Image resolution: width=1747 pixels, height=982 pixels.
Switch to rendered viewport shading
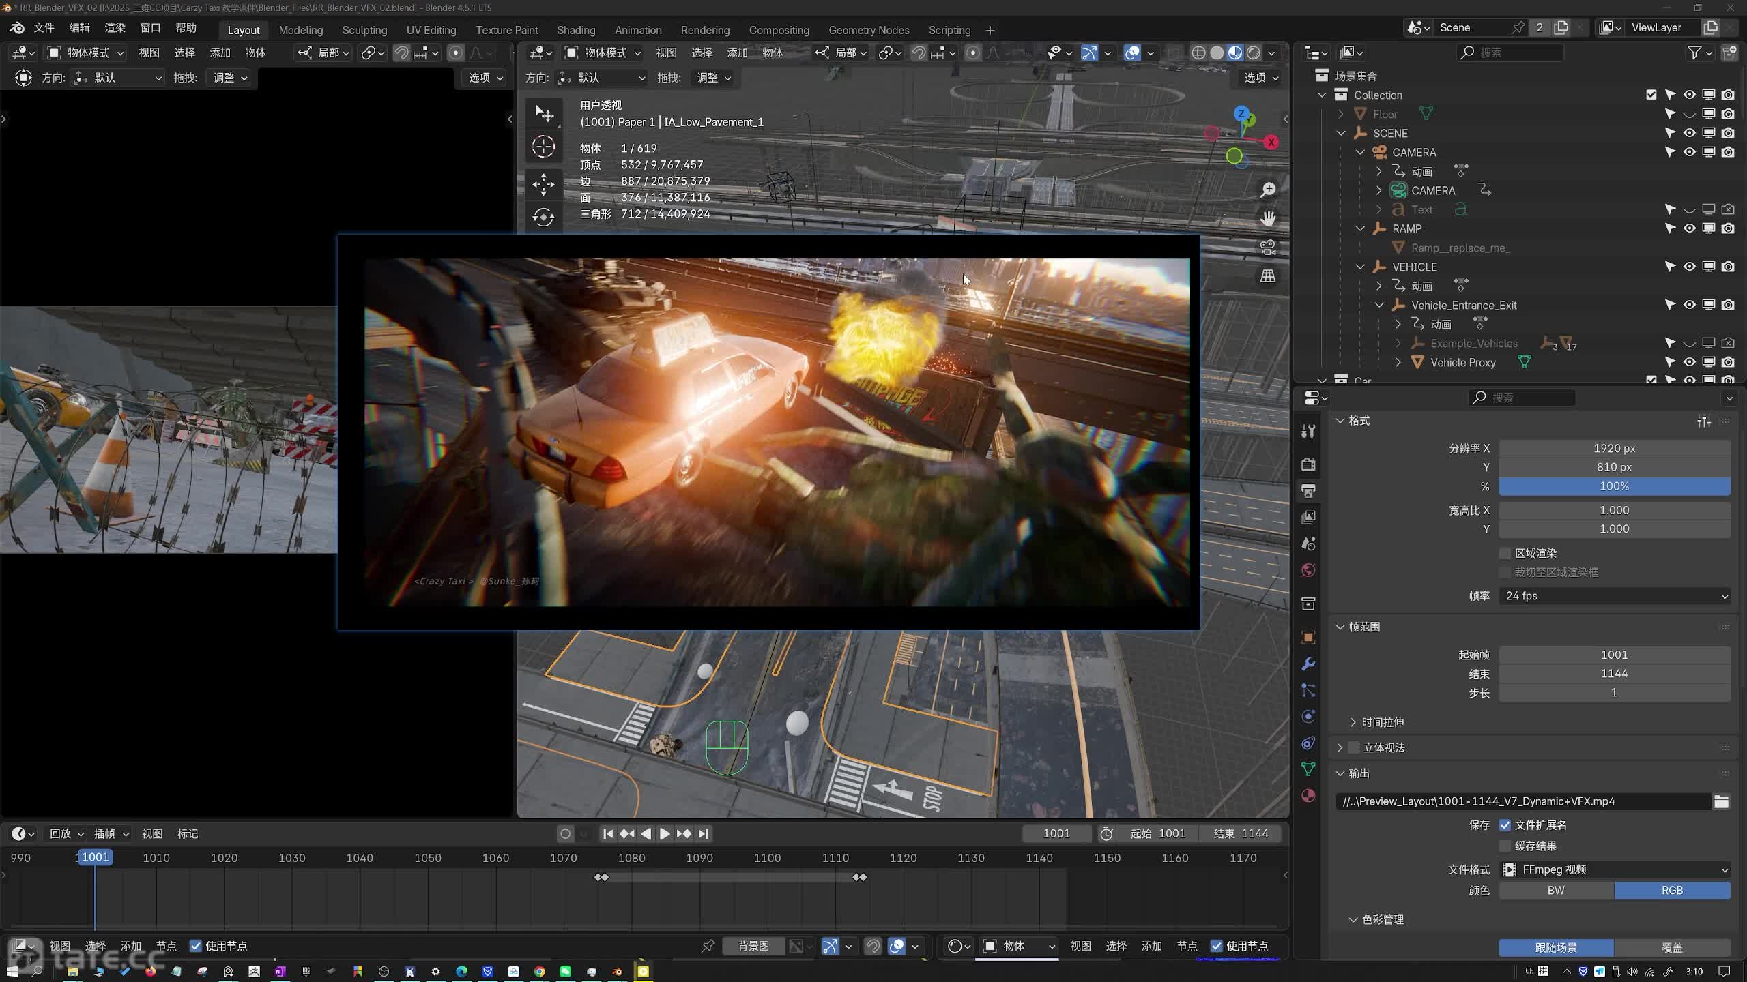tap(1254, 53)
